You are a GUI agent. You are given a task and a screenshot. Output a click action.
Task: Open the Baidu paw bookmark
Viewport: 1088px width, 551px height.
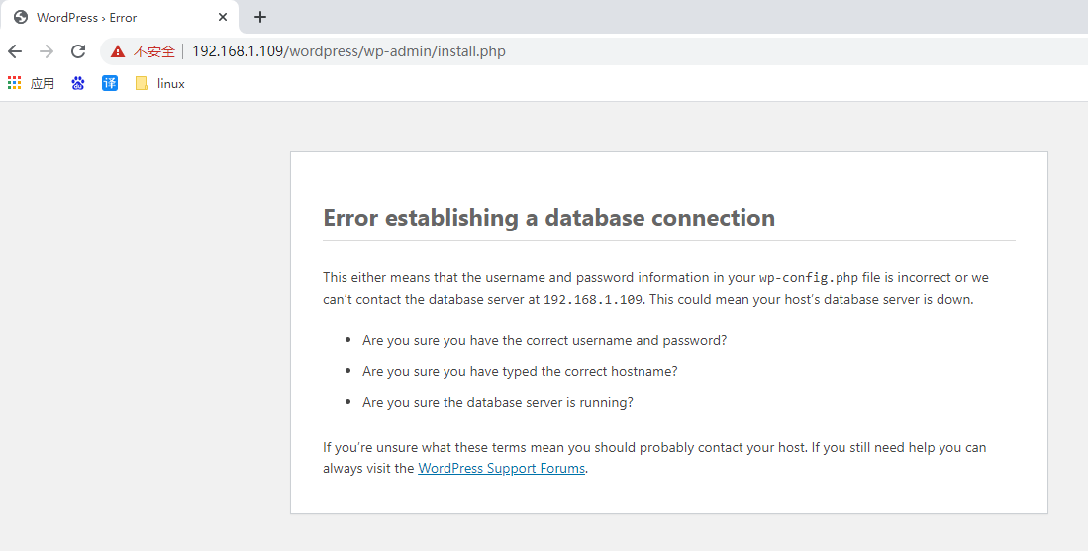click(x=77, y=83)
